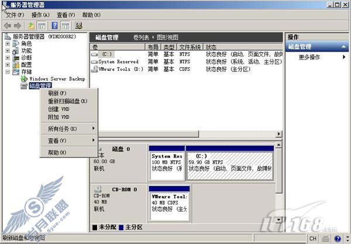Click the blue 主分区 legend swatch

[x=121, y=228]
